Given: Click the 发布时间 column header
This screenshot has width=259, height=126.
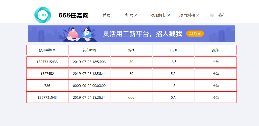Looking at the screenshot, I should point(89,50).
